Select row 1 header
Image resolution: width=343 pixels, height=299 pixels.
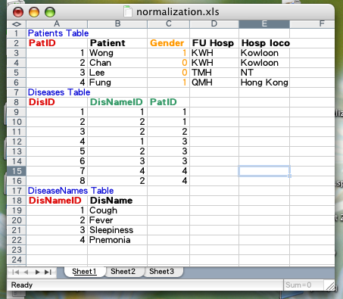(x=17, y=33)
